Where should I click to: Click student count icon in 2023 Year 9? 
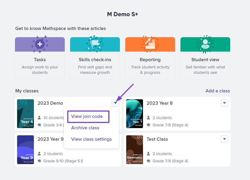tap(39, 154)
